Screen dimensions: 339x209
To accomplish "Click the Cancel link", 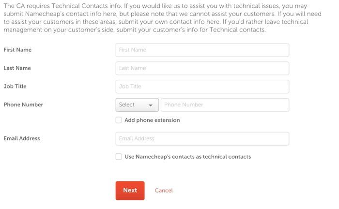I will pyautogui.click(x=164, y=191).
